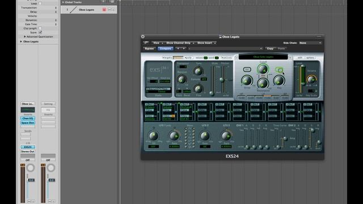Uncheck the Score checkbox
This screenshot has height=204, width=363.
(40, 32)
